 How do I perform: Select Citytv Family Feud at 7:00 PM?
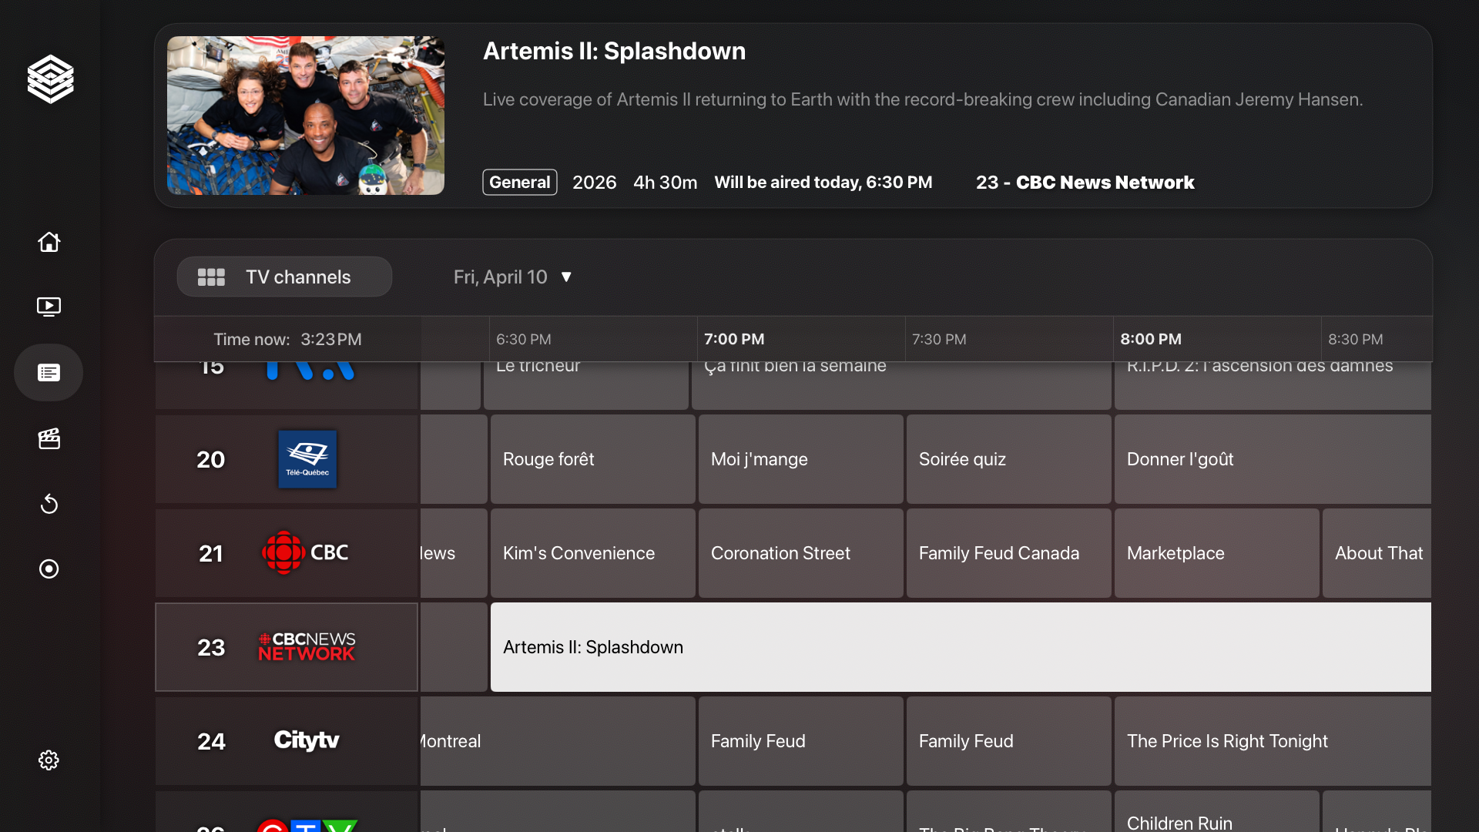tap(801, 742)
